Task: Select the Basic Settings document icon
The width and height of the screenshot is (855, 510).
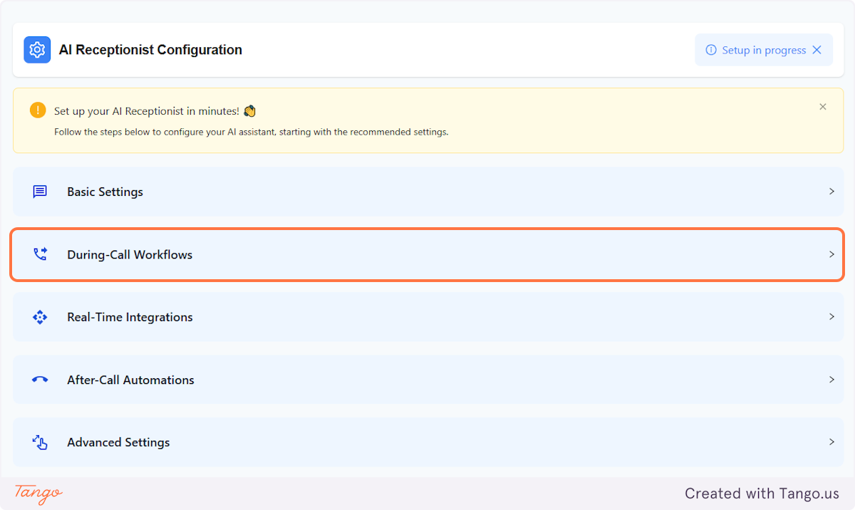Action: coord(41,191)
